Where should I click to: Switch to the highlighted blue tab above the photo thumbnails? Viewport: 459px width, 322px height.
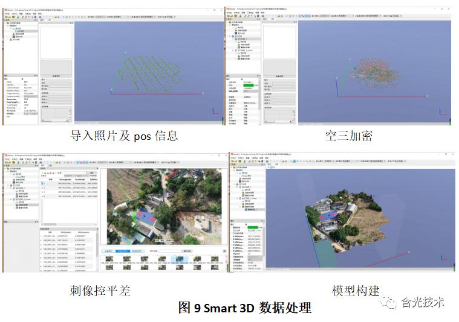[123, 251]
